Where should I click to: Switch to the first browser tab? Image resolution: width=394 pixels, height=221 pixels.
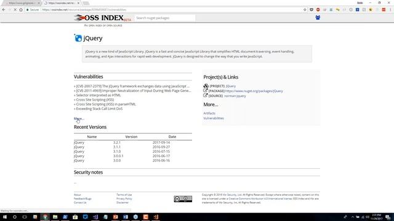[x=22, y=3]
